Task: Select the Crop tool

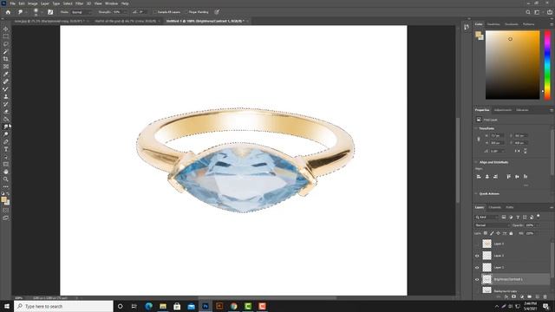Action: coord(6,59)
